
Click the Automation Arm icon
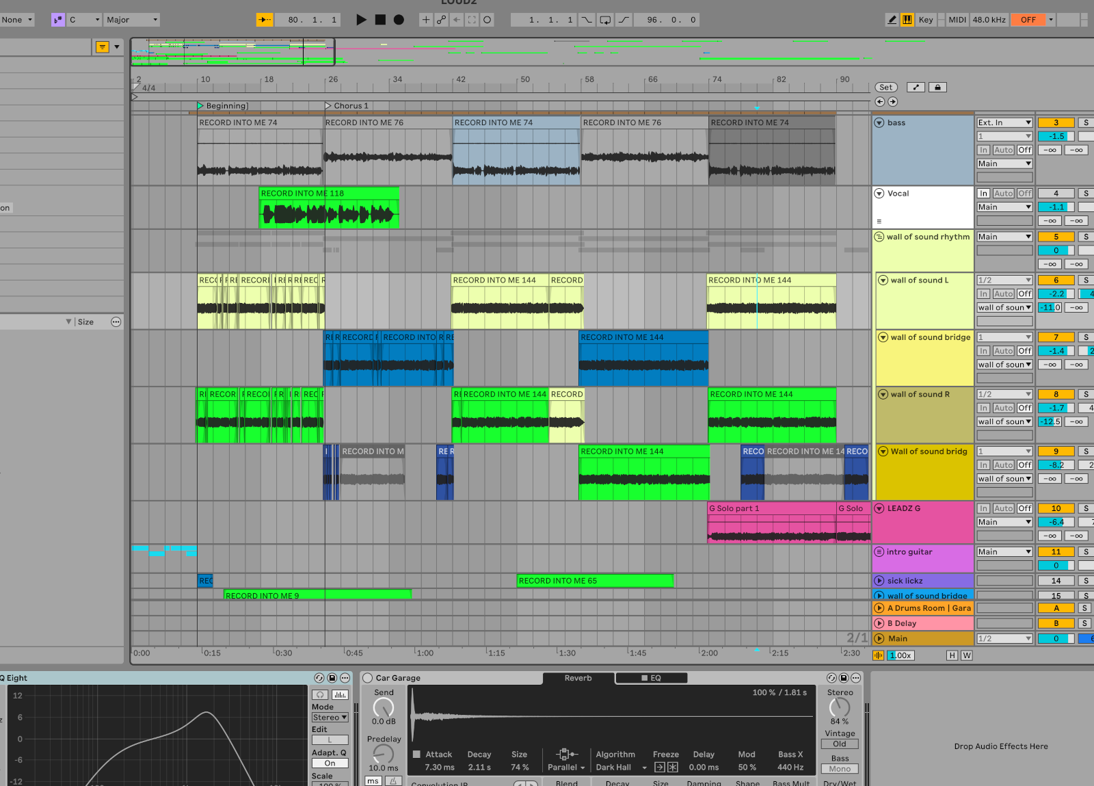click(442, 20)
